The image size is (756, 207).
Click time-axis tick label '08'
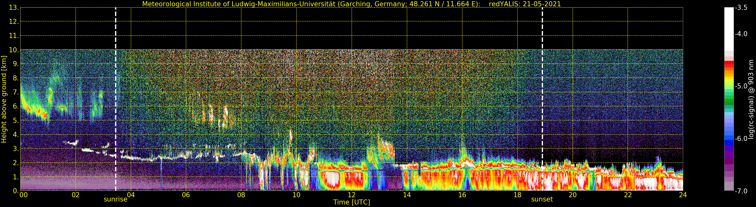tap(241, 195)
